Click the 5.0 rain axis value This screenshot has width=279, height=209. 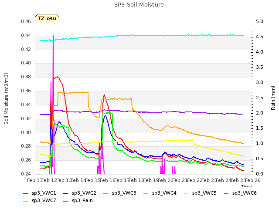pyautogui.click(x=259, y=21)
